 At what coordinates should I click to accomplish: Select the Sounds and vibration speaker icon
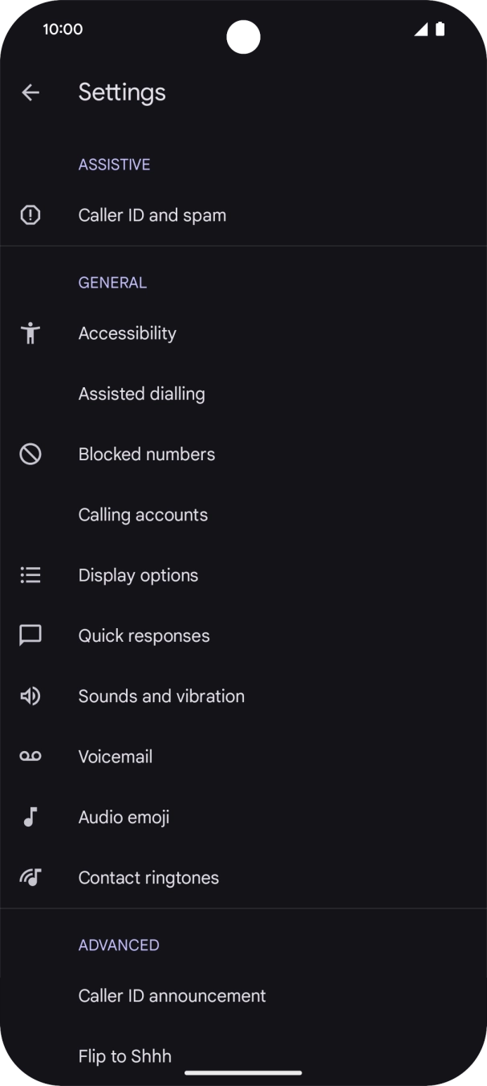pyautogui.click(x=30, y=696)
